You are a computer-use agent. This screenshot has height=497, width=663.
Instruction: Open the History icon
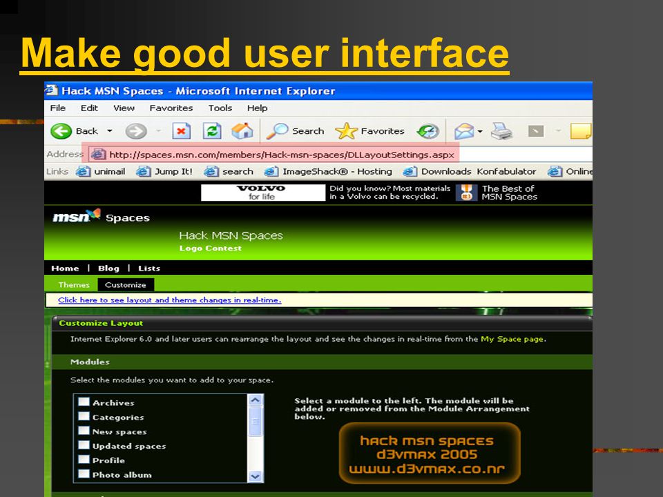coord(428,131)
